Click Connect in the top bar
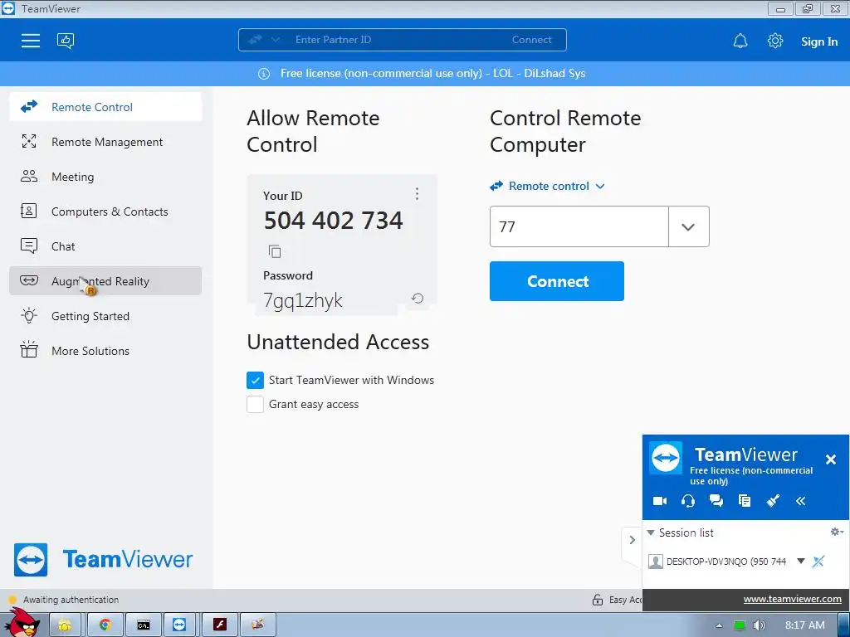 (x=531, y=40)
